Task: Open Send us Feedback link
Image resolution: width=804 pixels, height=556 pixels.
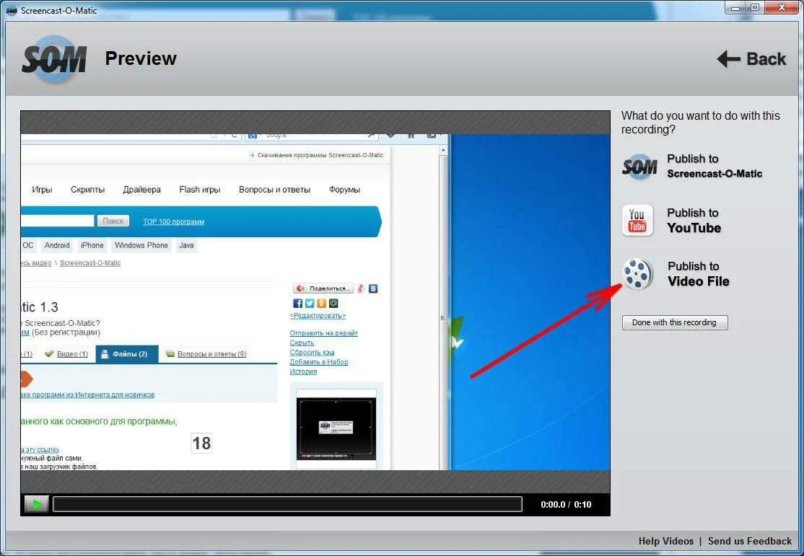Action: pyautogui.click(x=750, y=541)
